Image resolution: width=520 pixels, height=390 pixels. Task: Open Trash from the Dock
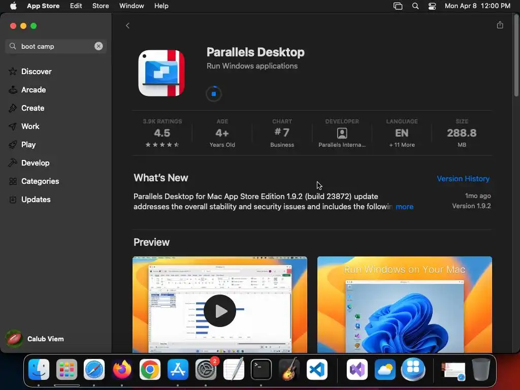coord(481,369)
